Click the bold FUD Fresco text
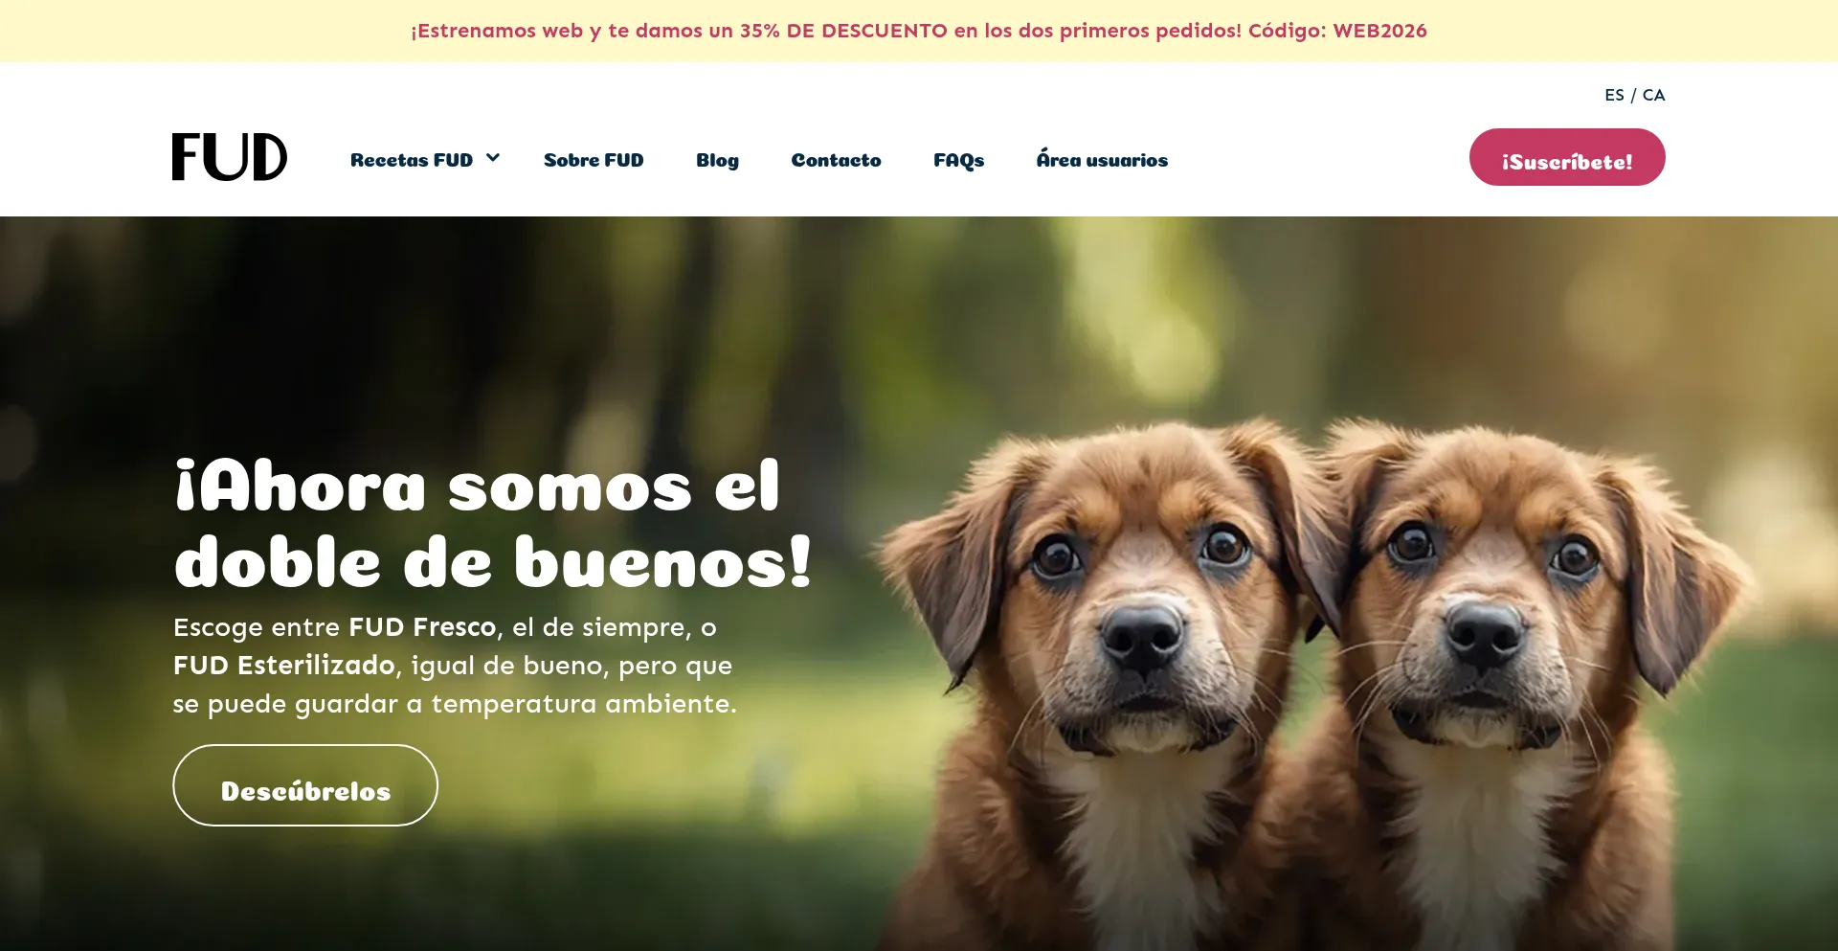The height and width of the screenshot is (951, 1838). point(422,627)
